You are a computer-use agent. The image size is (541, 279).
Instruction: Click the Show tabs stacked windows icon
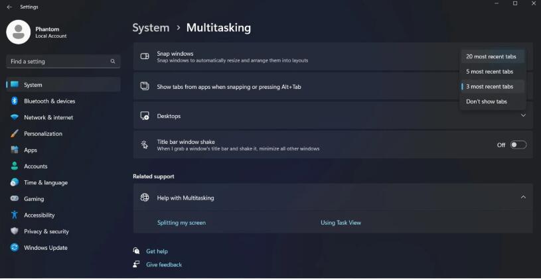pyautogui.click(x=145, y=86)
